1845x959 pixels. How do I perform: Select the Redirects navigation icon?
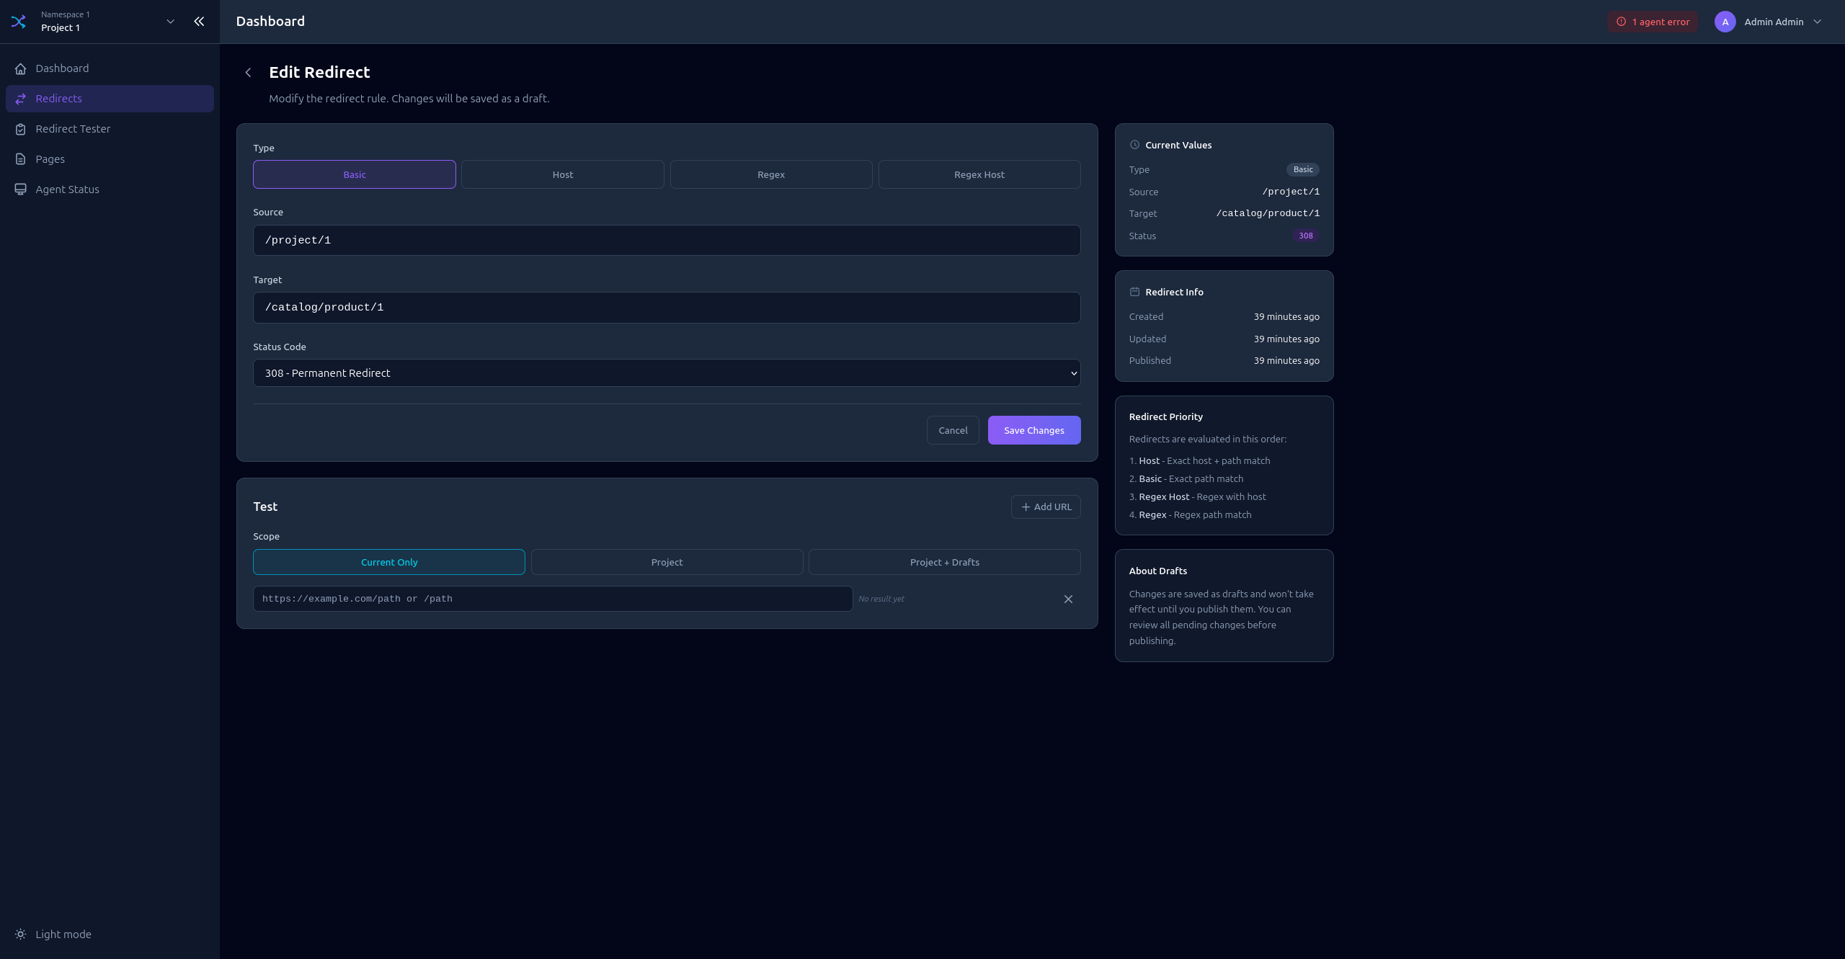(20, 99)
